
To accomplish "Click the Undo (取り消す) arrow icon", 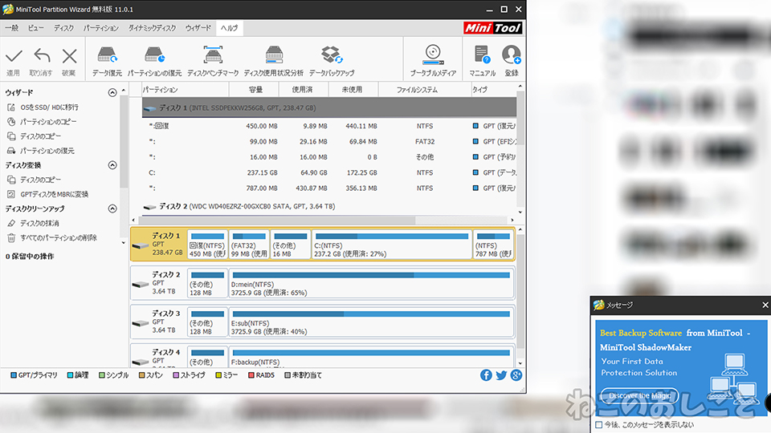I will click(x=42, y=56).
